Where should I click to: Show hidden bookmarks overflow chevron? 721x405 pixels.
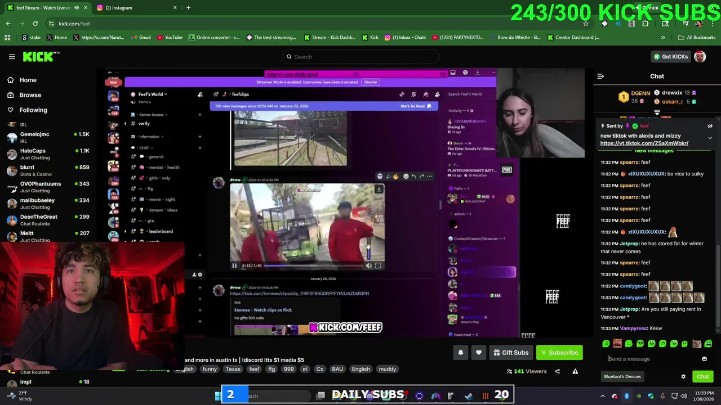(x=663, y=38)
